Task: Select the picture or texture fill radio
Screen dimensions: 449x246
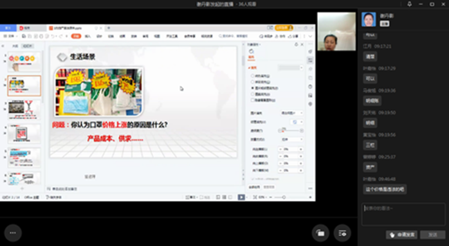Action: 253,88
